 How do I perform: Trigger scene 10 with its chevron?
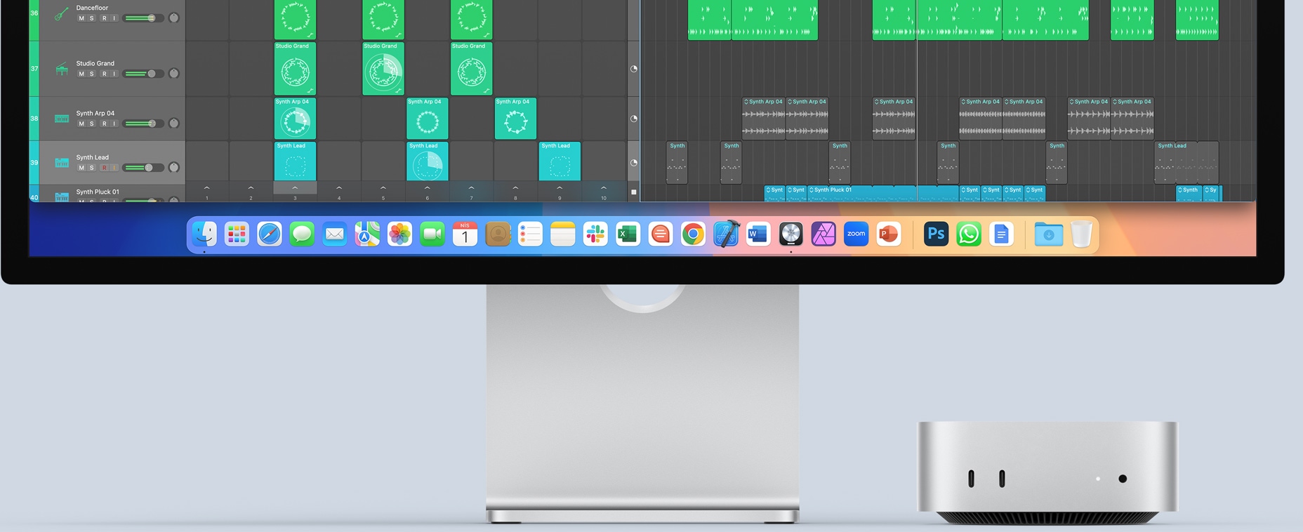[604, 188]
